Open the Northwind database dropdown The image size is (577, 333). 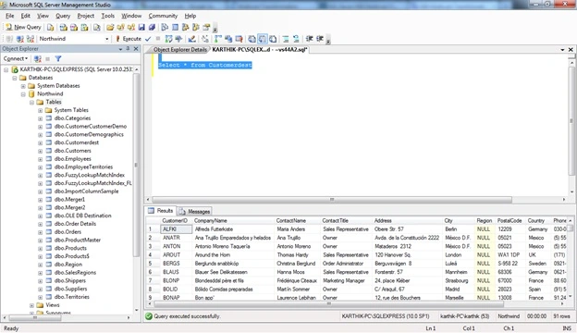(x=107, y=39)
